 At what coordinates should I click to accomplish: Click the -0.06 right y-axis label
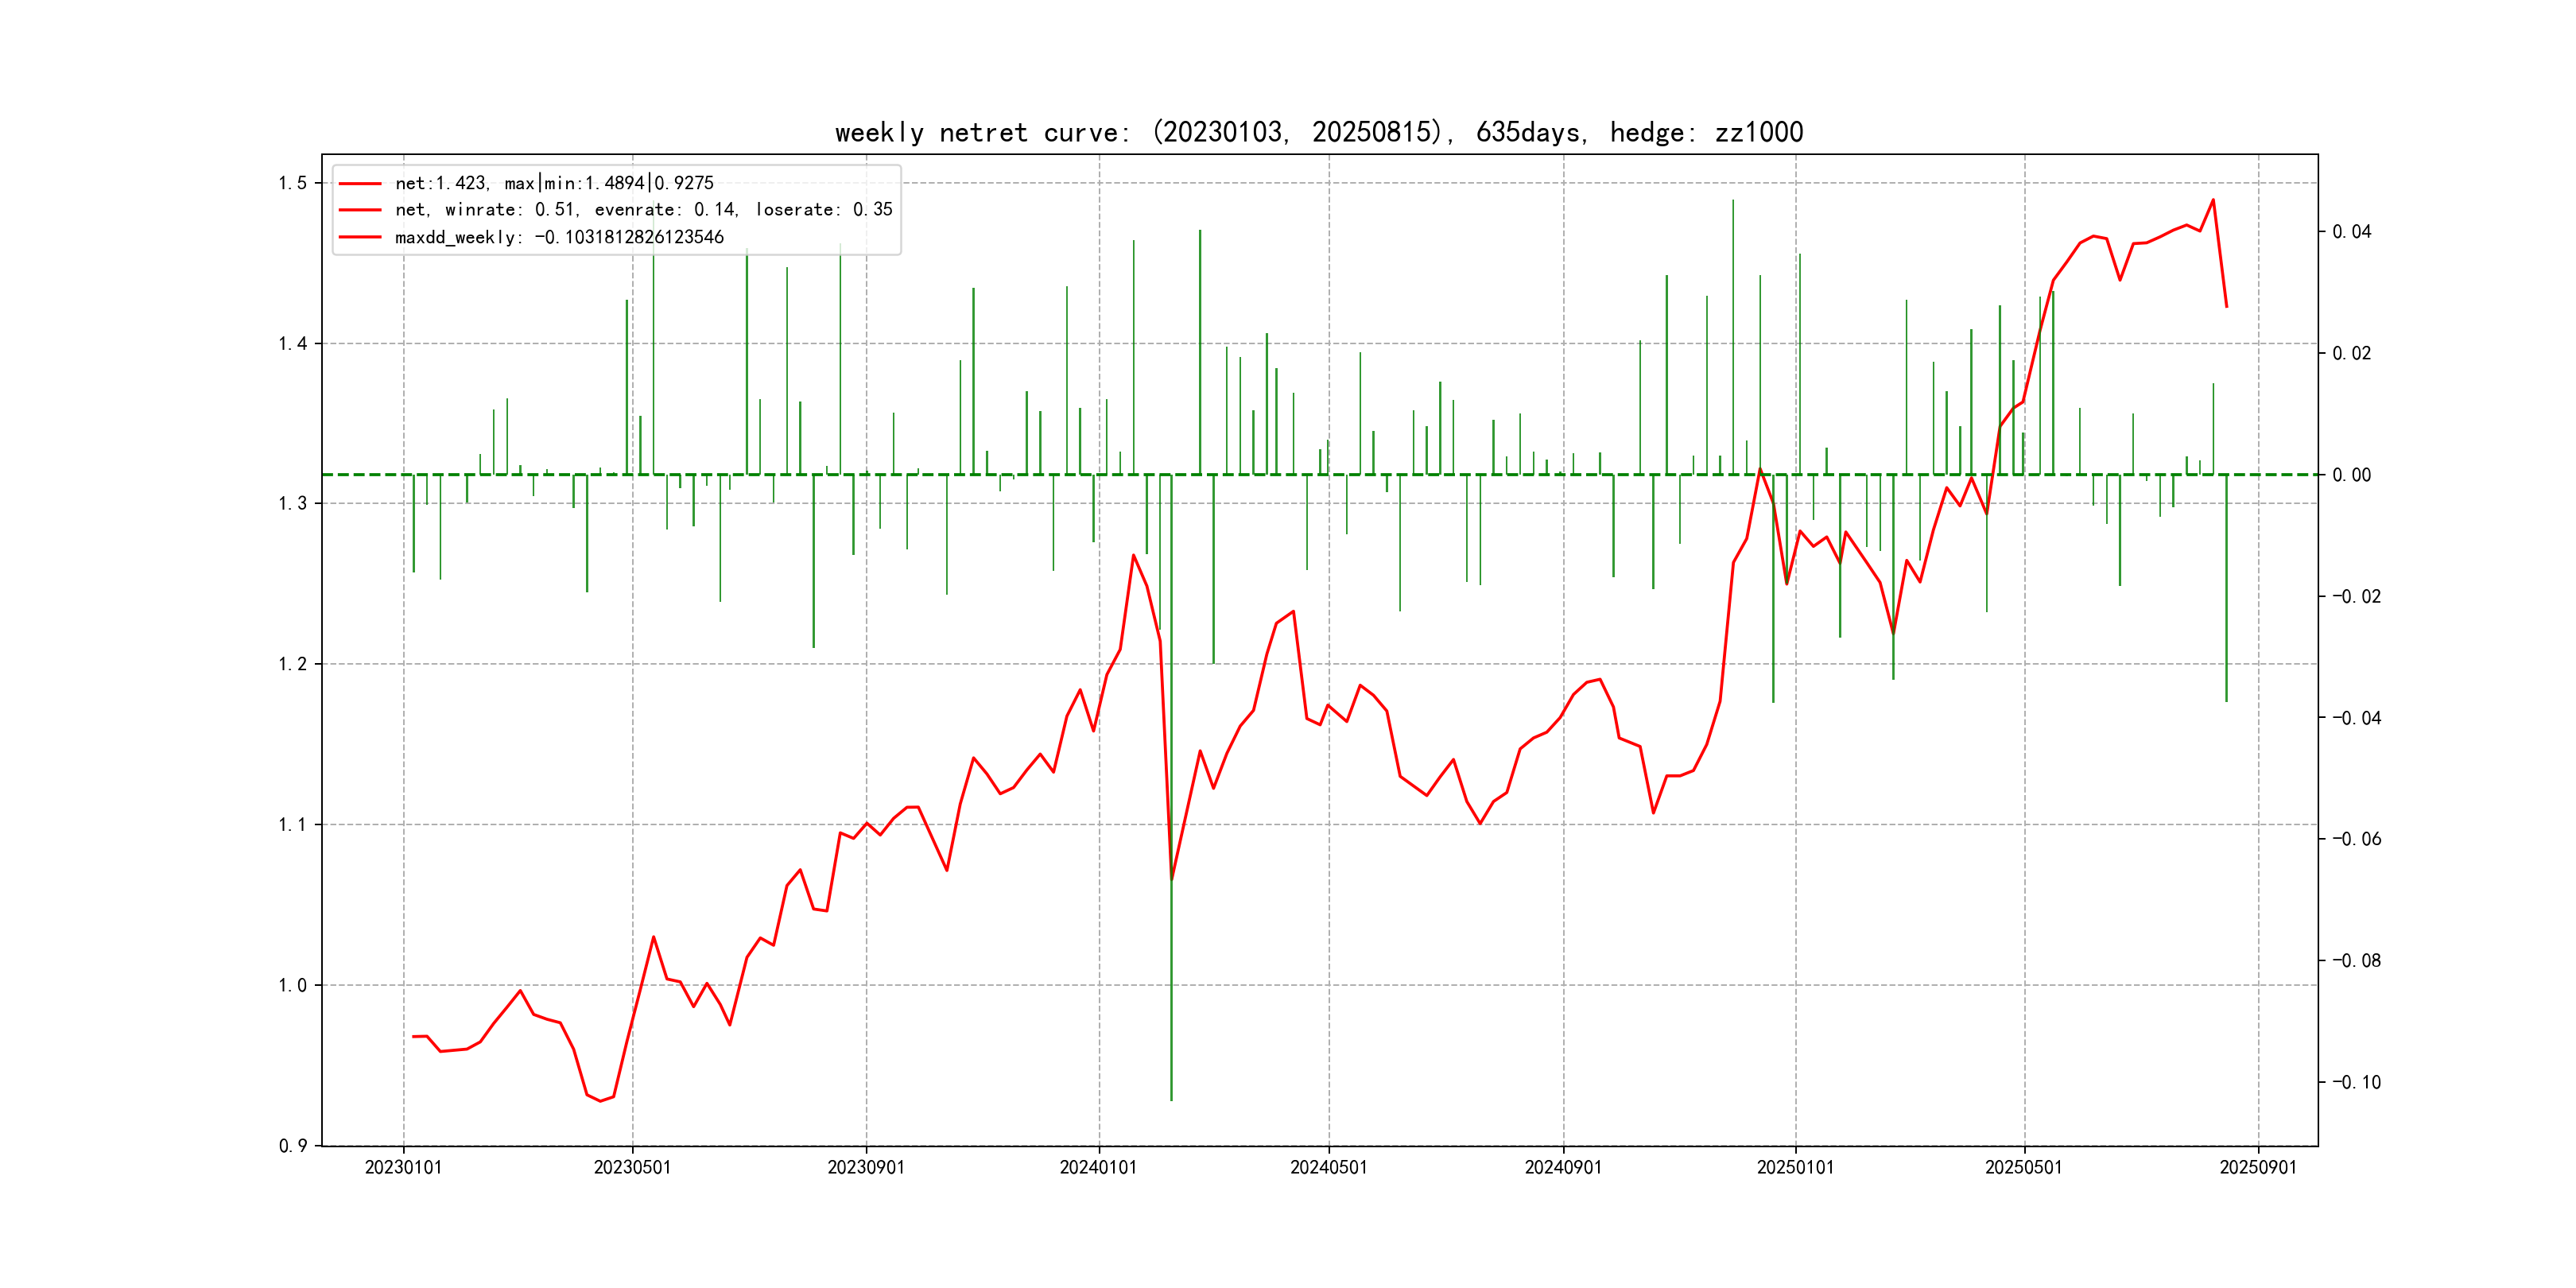pyautogui.click(x=2356, y=839)
